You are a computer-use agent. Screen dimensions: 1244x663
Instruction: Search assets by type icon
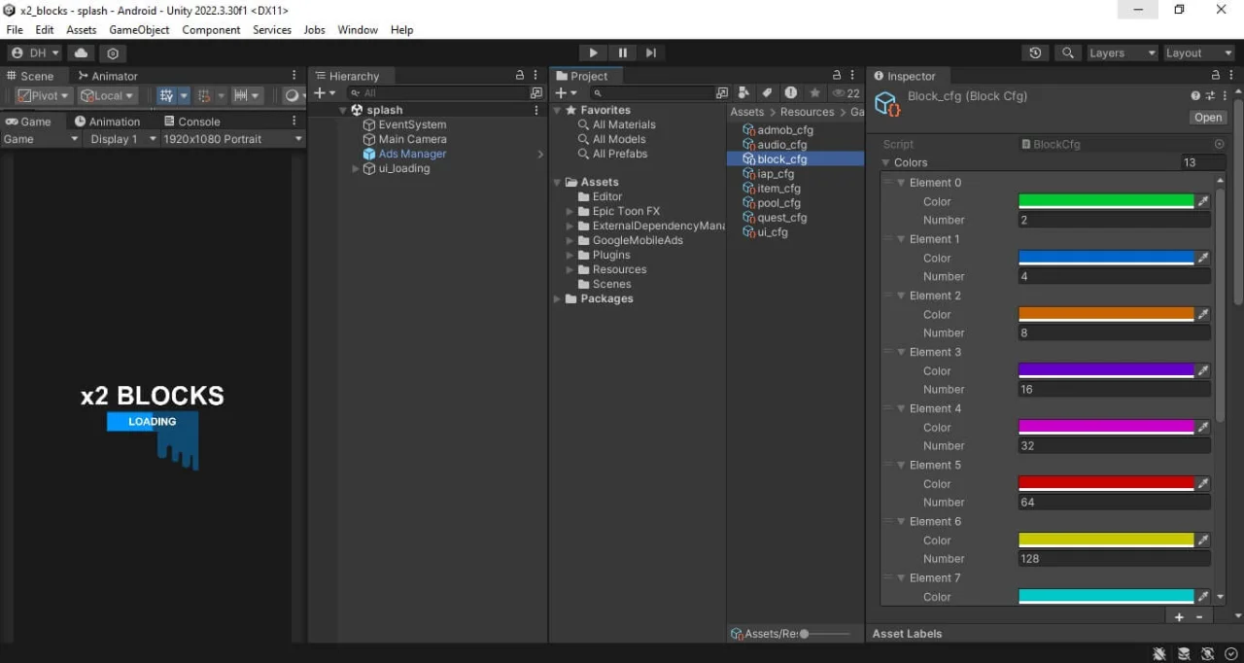coord(744,93)
